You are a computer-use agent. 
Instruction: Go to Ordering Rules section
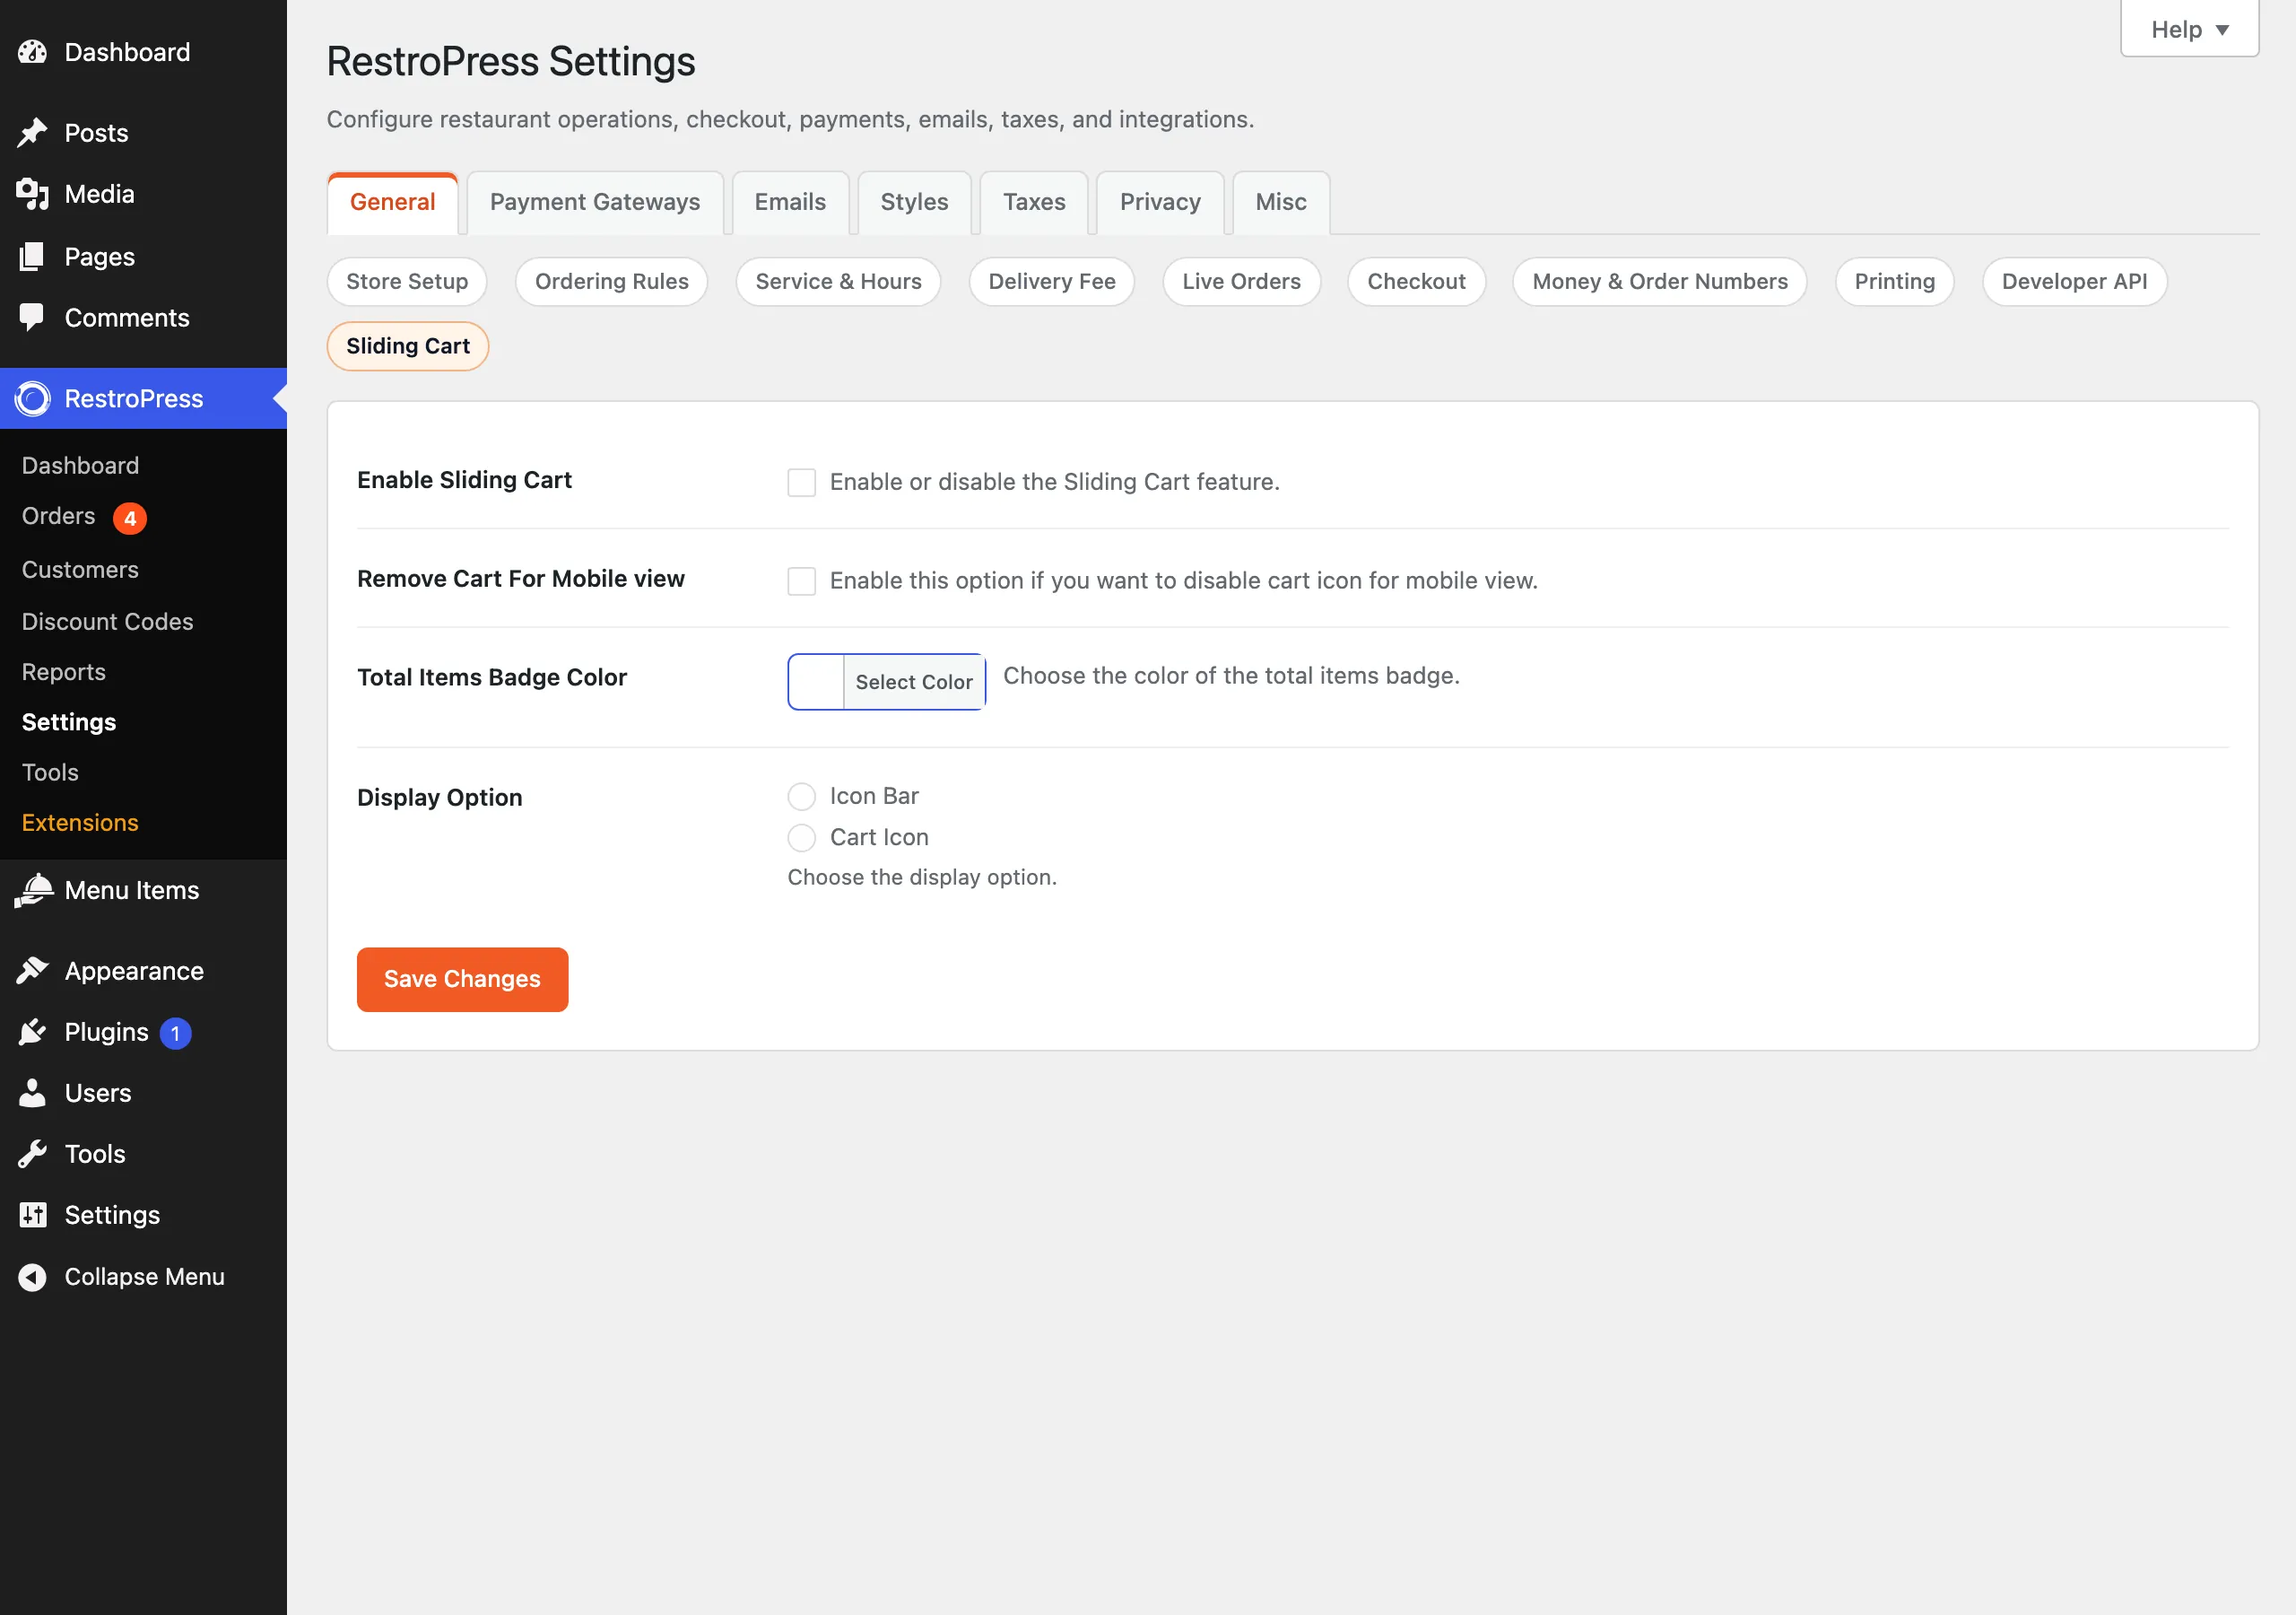(612, 281)
